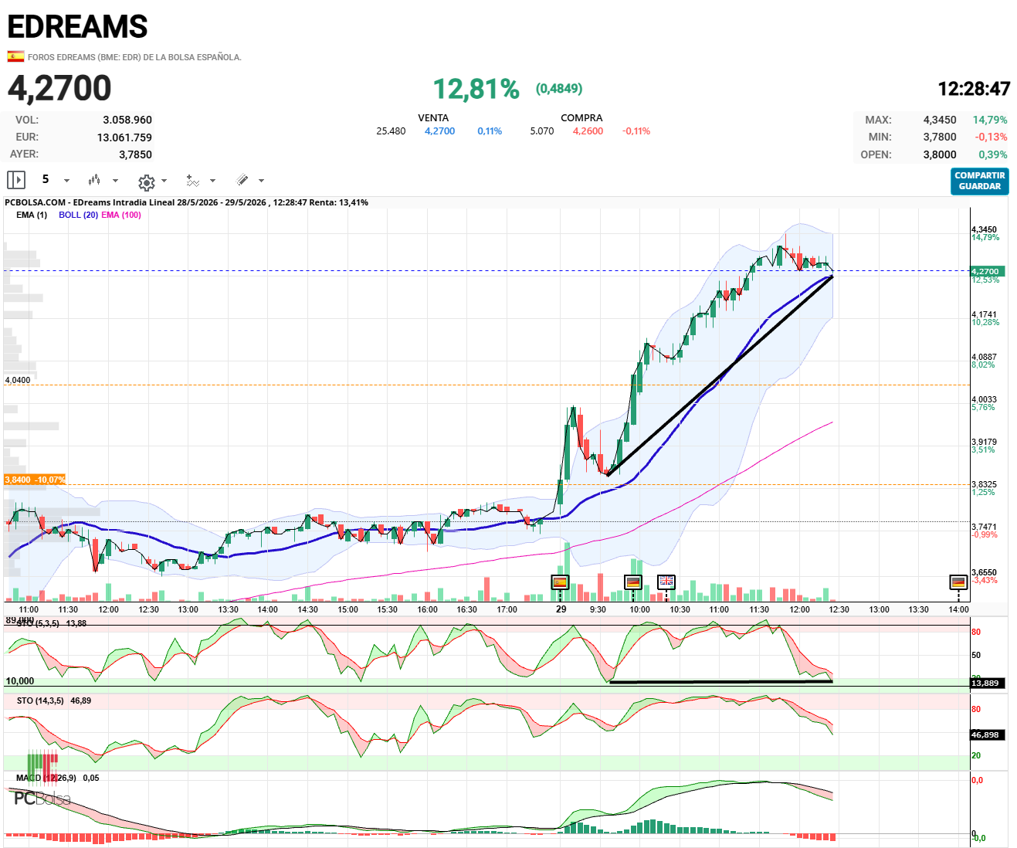Click the Spain flag marker at 29
Screen dimensions: 1017x848
click(560, 582)
